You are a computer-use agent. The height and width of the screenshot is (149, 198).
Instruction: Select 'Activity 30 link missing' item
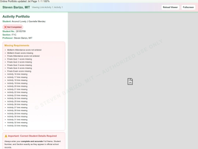(x=17, y=117)
